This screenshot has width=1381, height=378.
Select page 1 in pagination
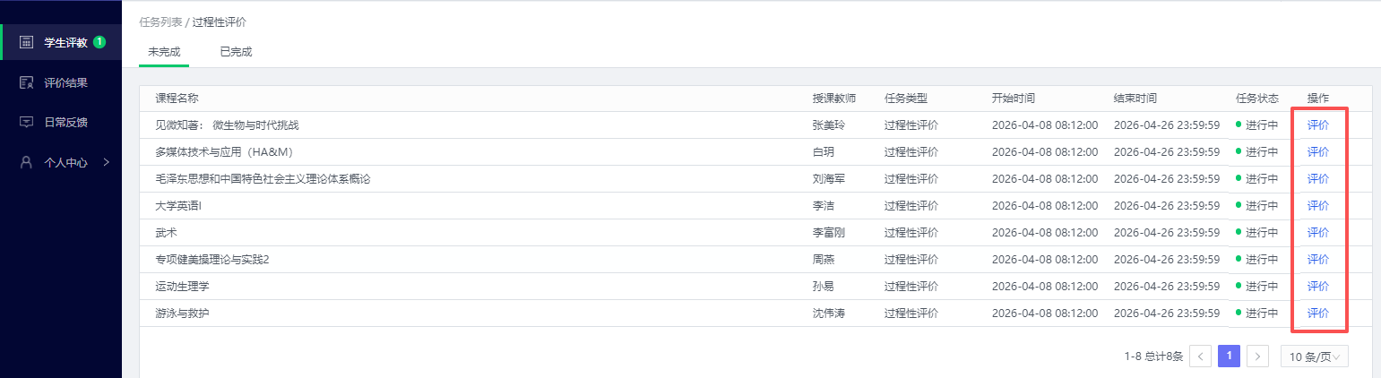[x=1230, y=357]
